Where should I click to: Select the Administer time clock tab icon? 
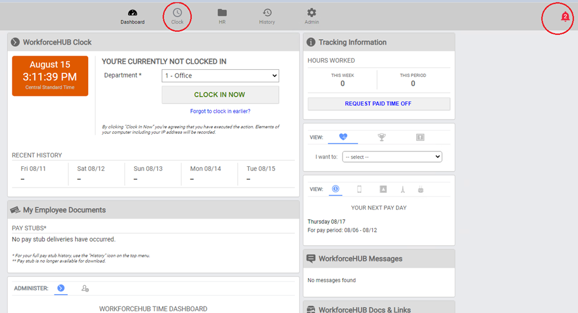(61, 288)
